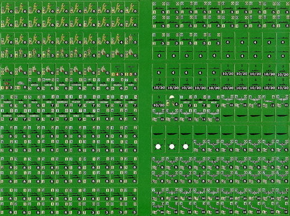Screen dimensions: 290x216
Task: Select the anchor counter valued 1-4-3
Action: [118, 70]
